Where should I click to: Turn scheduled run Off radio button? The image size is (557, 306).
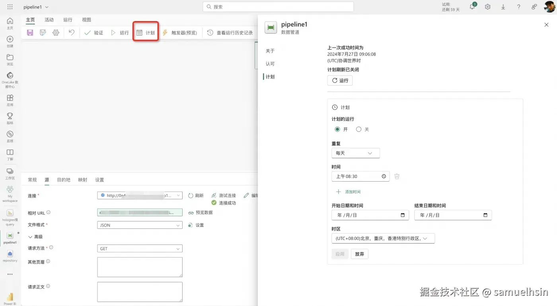click(359, 129)
